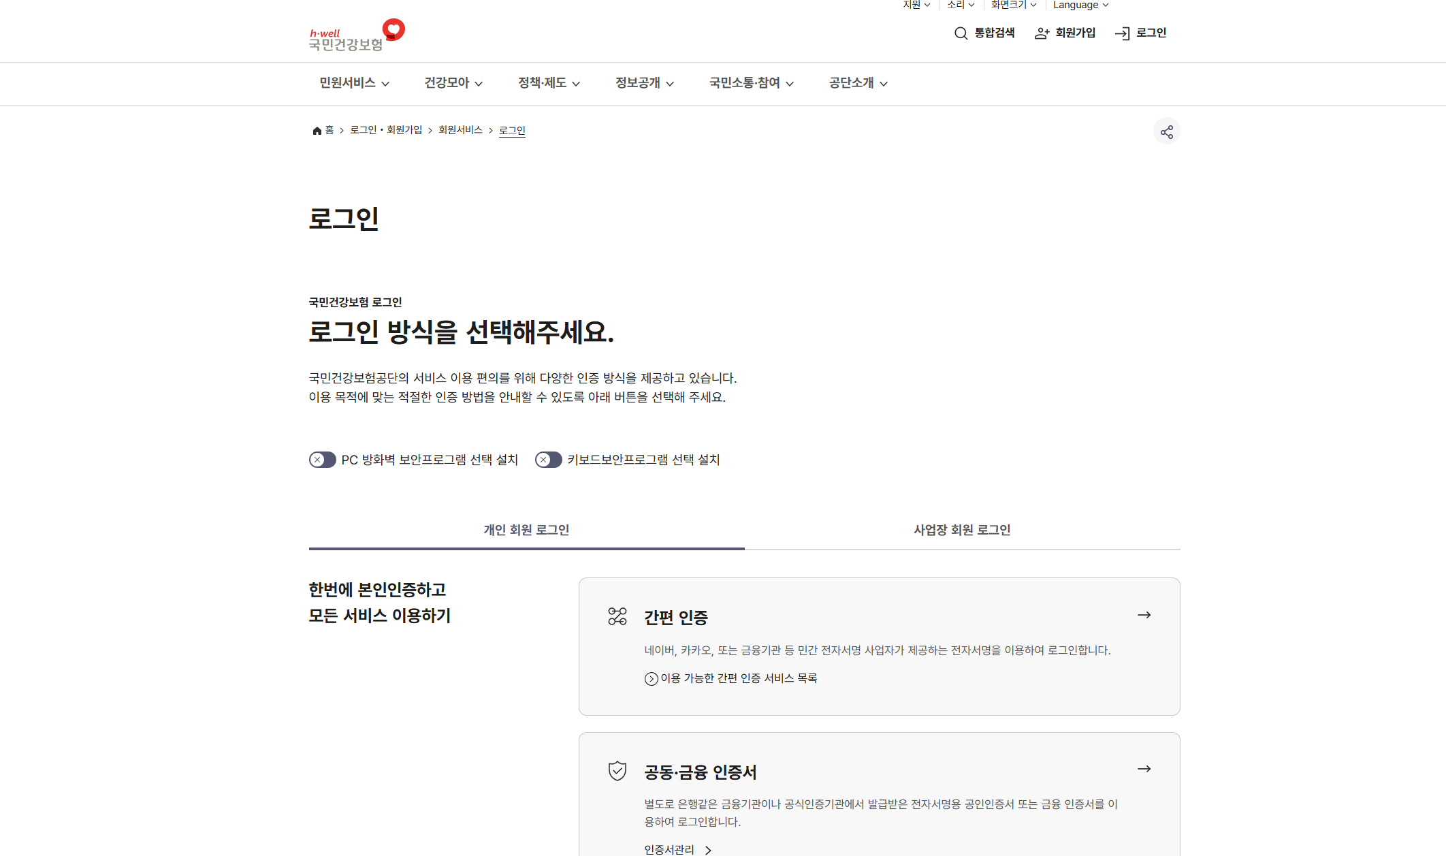The image size is (1446, 856).
Task: Click the 로그인 arrow icon in header
Action: 1122,33
